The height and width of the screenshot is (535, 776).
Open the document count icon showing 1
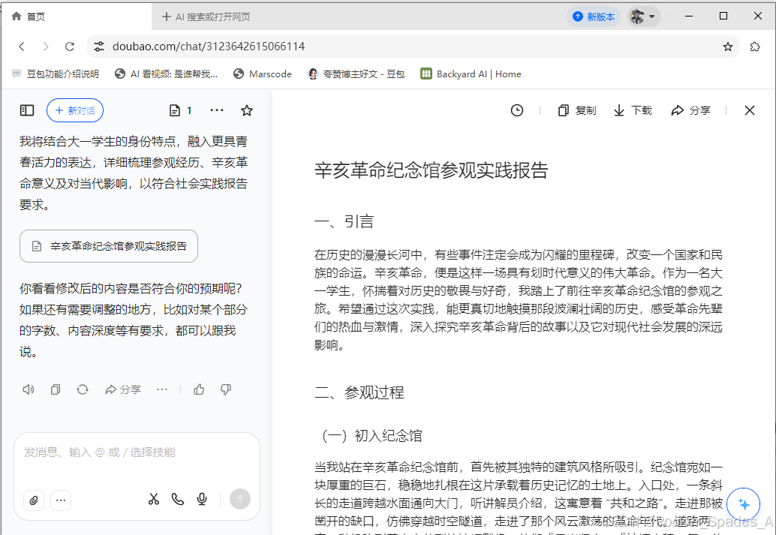181,110
